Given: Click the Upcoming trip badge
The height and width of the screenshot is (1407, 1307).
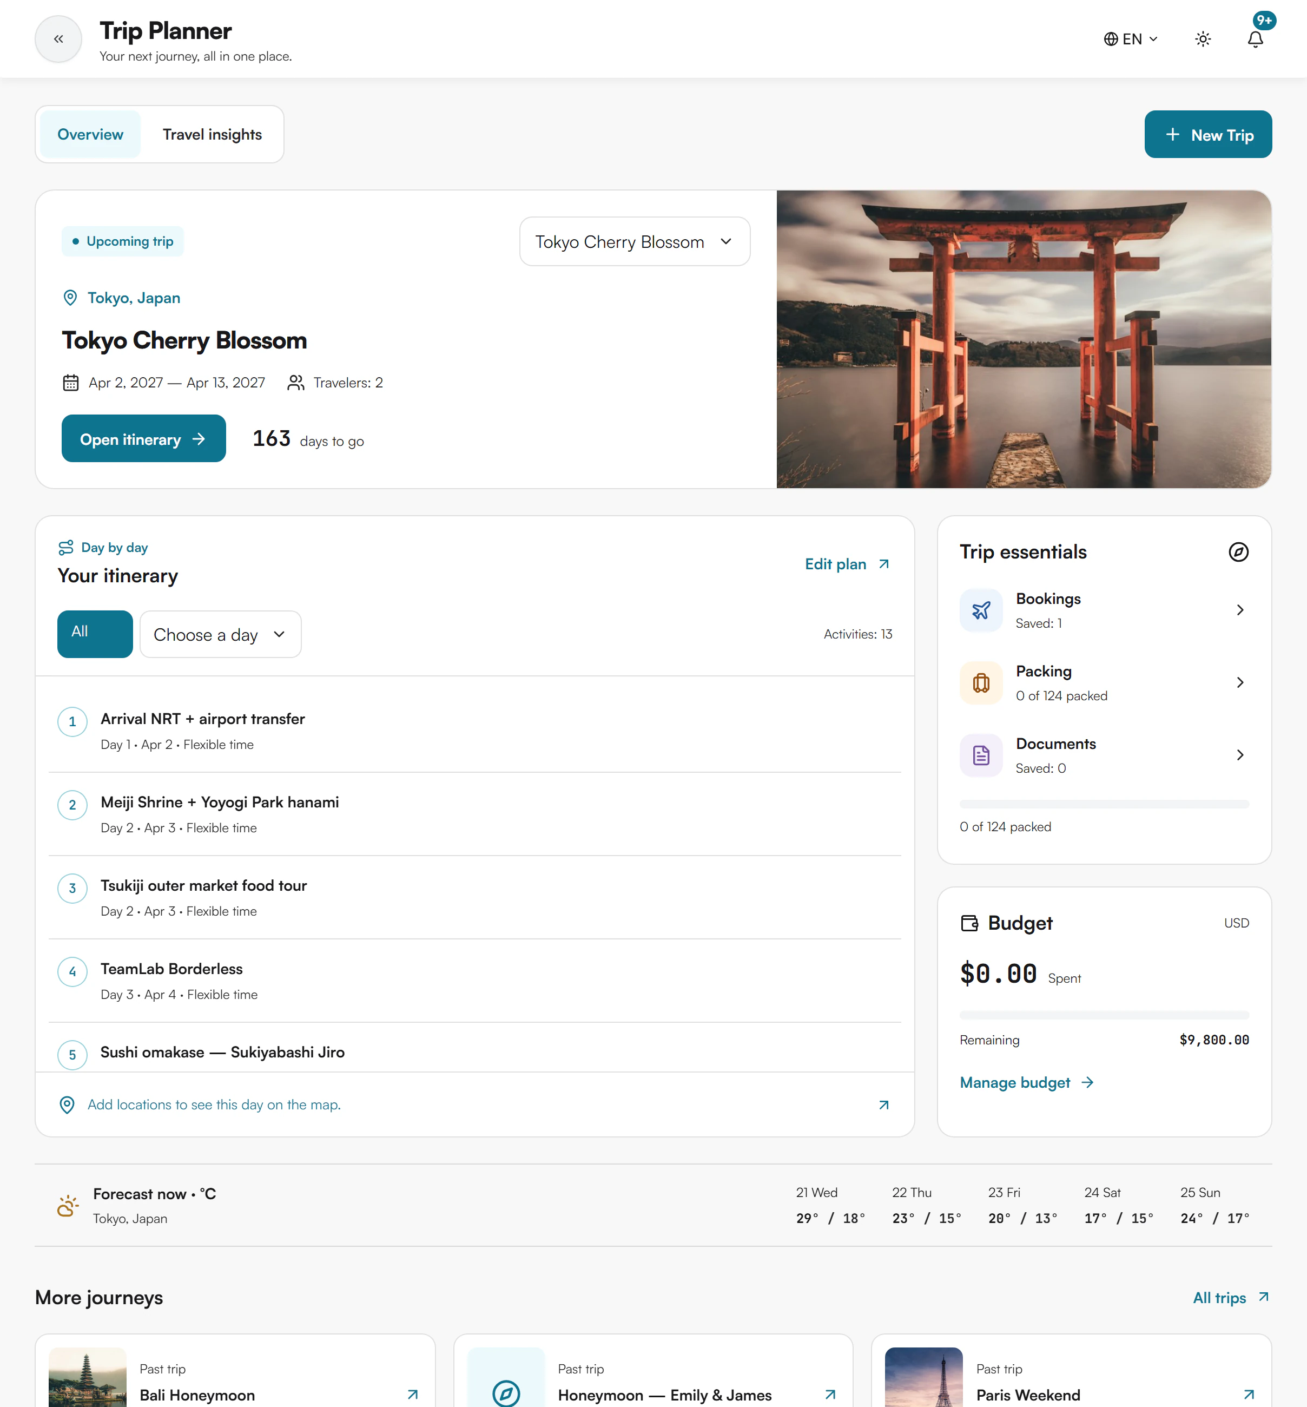Looking at the screenshot, I should 122,241.
